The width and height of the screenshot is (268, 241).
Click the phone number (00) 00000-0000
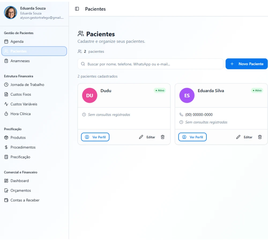[x=199, y=115]
